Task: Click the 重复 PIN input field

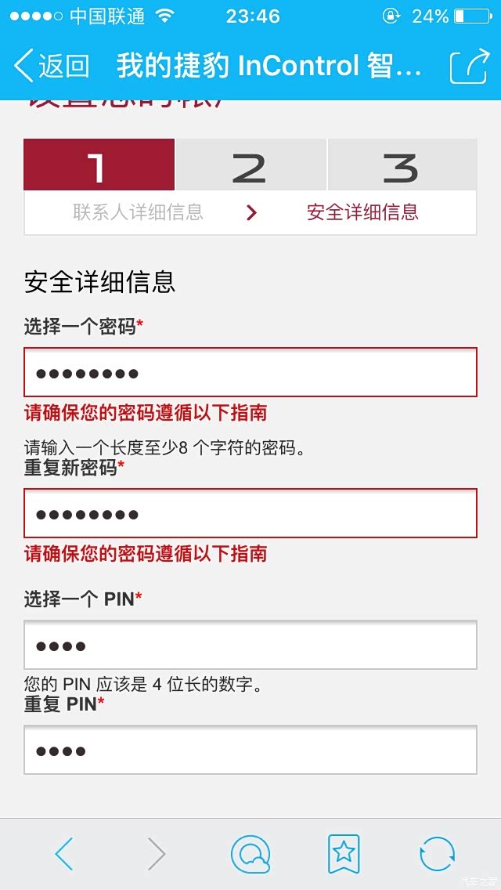Action: [x=250, y=749]
